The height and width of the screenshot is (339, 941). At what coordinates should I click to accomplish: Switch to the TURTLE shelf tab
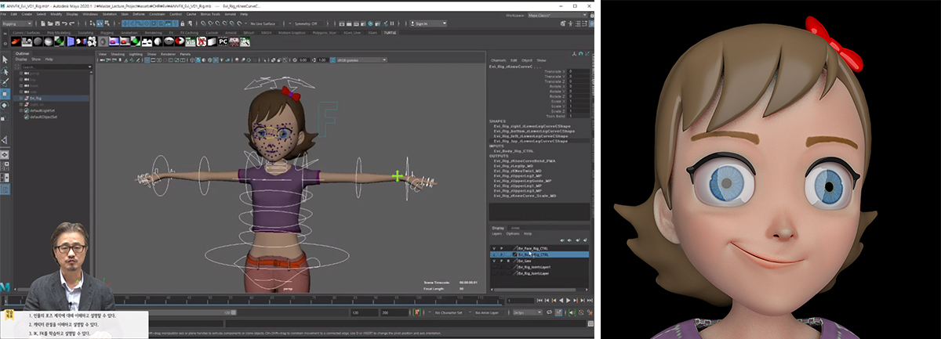point(390,33)
